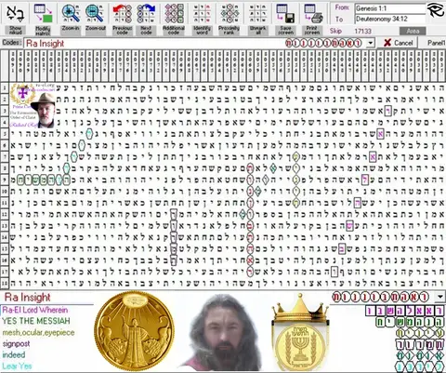Image resolution: width=446 pixels, height=373 pixels.
Task: Select 'indeed' in terms list
Action: coord(14,354)
